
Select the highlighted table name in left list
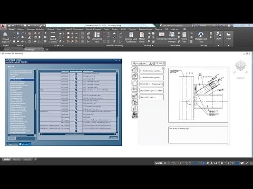22,80
